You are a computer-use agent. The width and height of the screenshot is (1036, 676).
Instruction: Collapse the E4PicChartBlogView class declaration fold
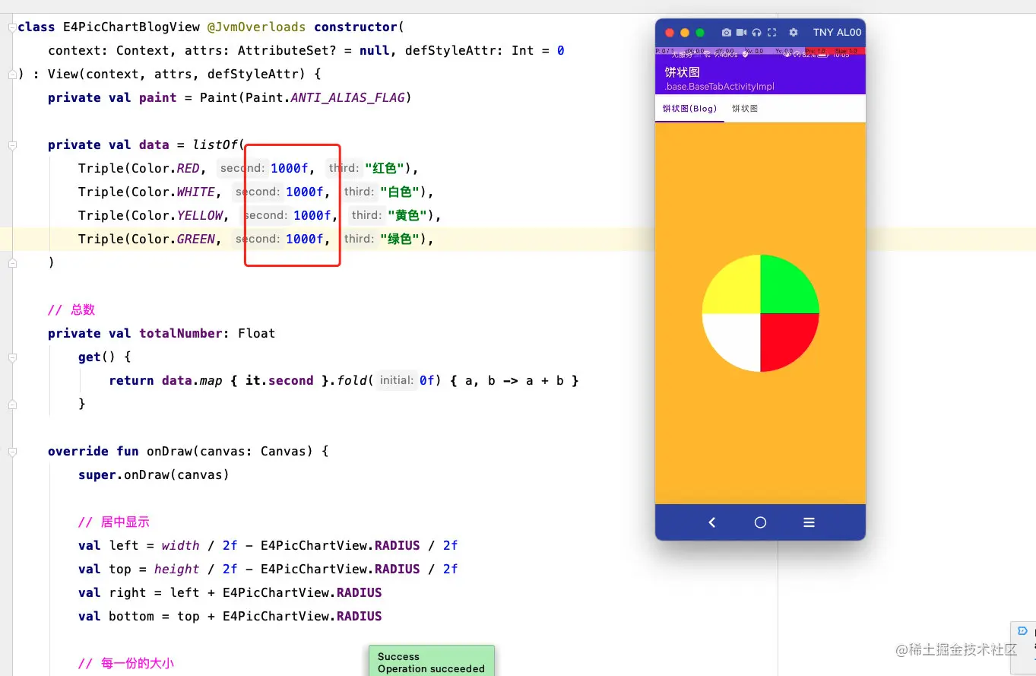click(x=12, y=27)
